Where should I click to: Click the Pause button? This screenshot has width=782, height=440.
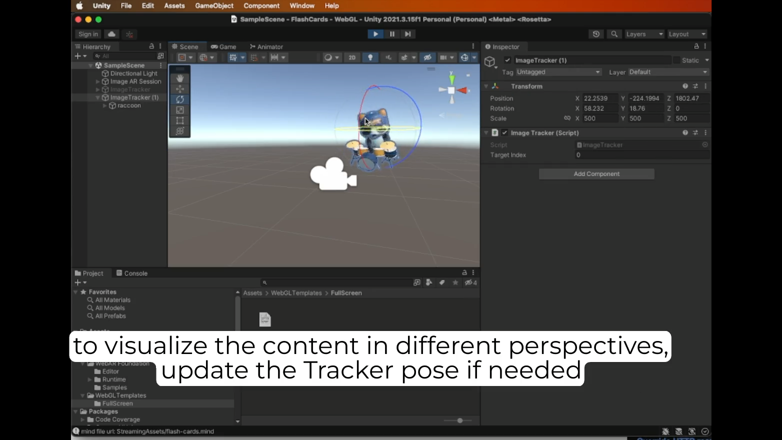click(392, 34)
